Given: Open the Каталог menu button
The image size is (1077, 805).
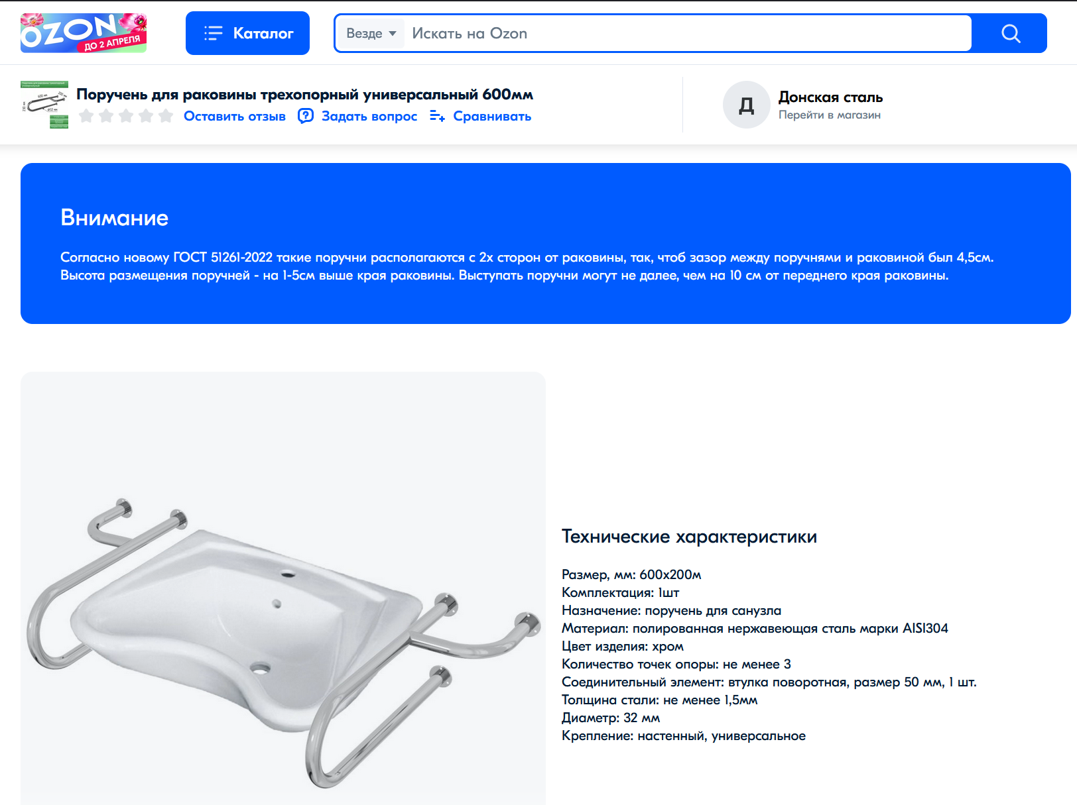Looking at the screenshot, I should (247, 33).
